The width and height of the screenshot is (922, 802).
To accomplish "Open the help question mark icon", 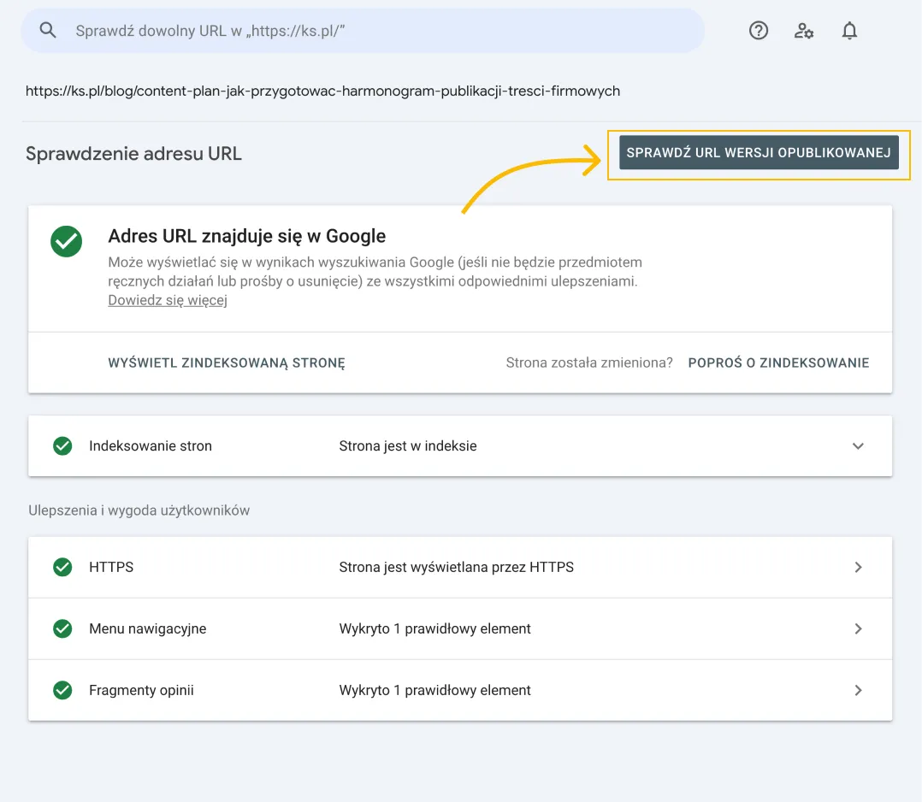I will (759, 30).
